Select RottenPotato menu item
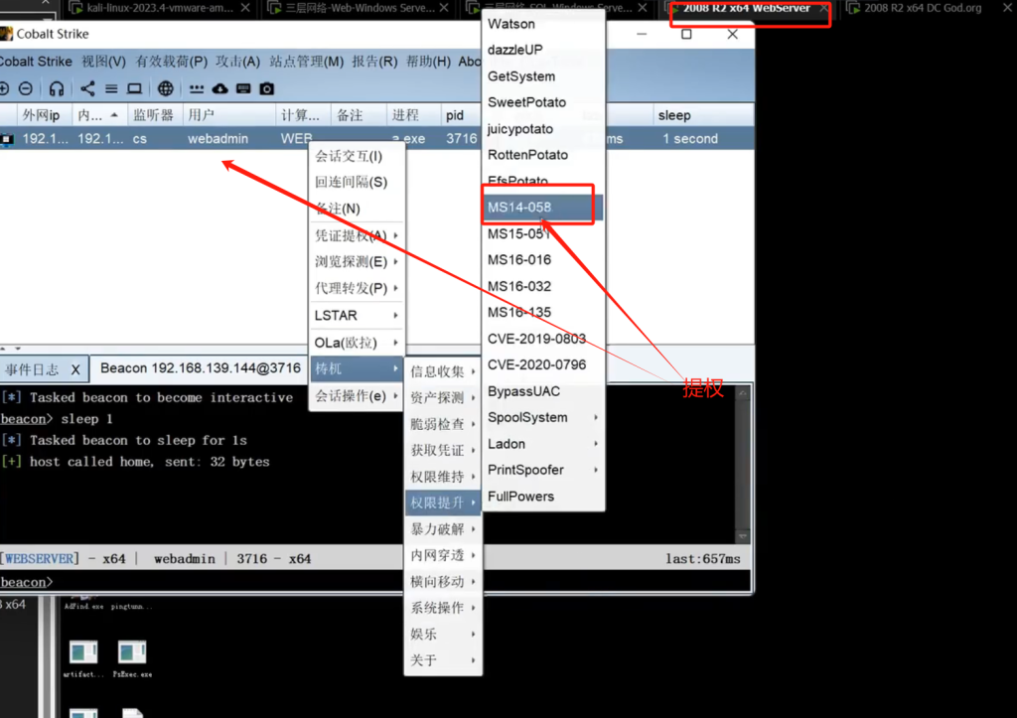Image resolution: width=1017 pixels, height=718 pixels. point(542,155)
